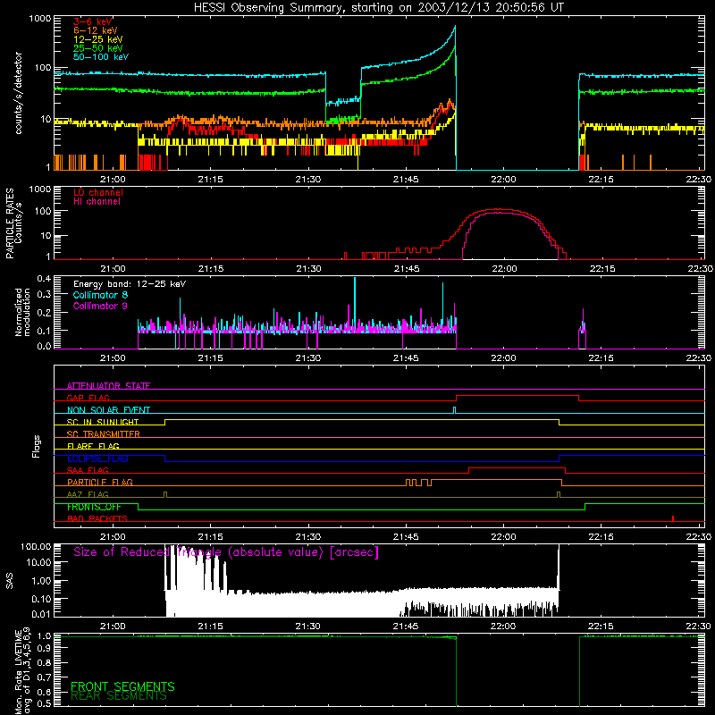Click the ATTENUATOR_STATE flag label

[x=108, y=386]
